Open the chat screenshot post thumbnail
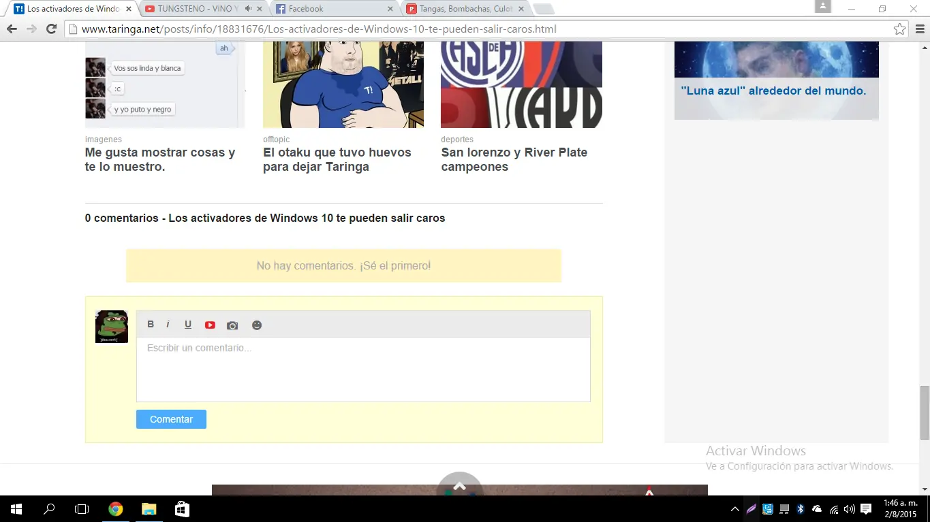This screenshot has width=930, height=522. point(165,84)
